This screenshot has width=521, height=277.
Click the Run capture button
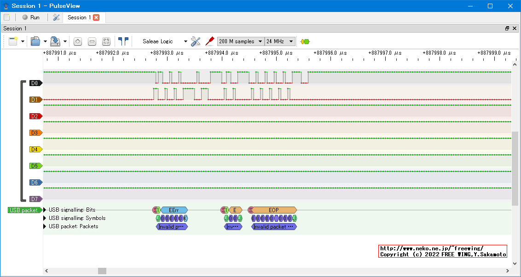31,17
